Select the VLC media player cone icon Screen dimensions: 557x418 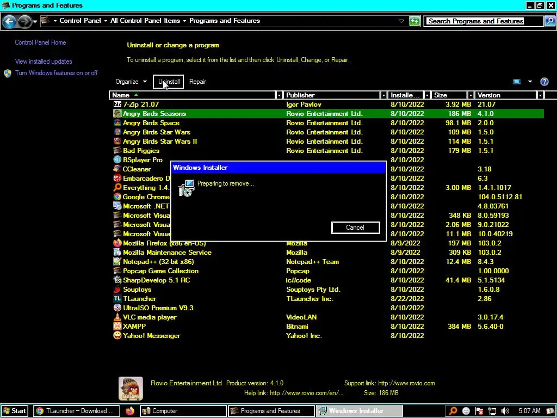pyautogui.click(x=117, y=317)
